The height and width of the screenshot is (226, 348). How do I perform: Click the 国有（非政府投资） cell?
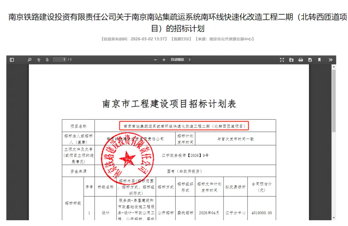[185, 172]
